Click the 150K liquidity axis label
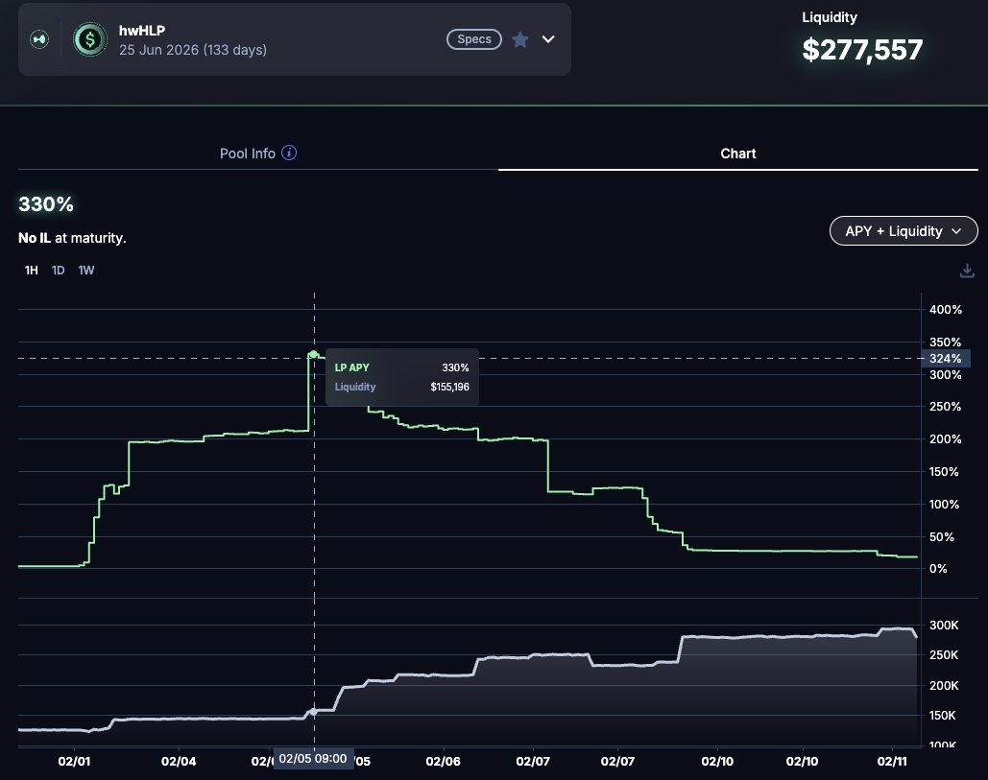 coord(943,715)
